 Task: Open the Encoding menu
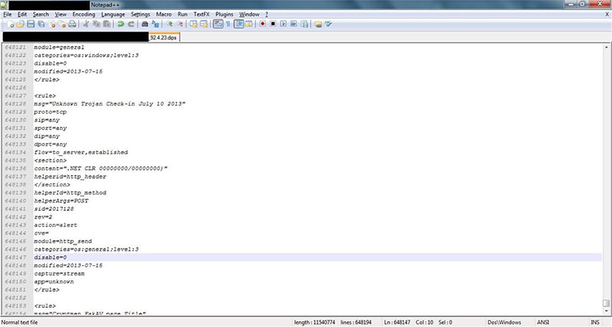tap(83, 14)
